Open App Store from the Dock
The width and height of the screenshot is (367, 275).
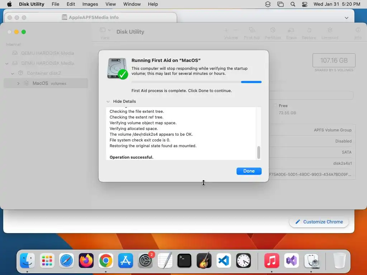[x=125, y=261]
